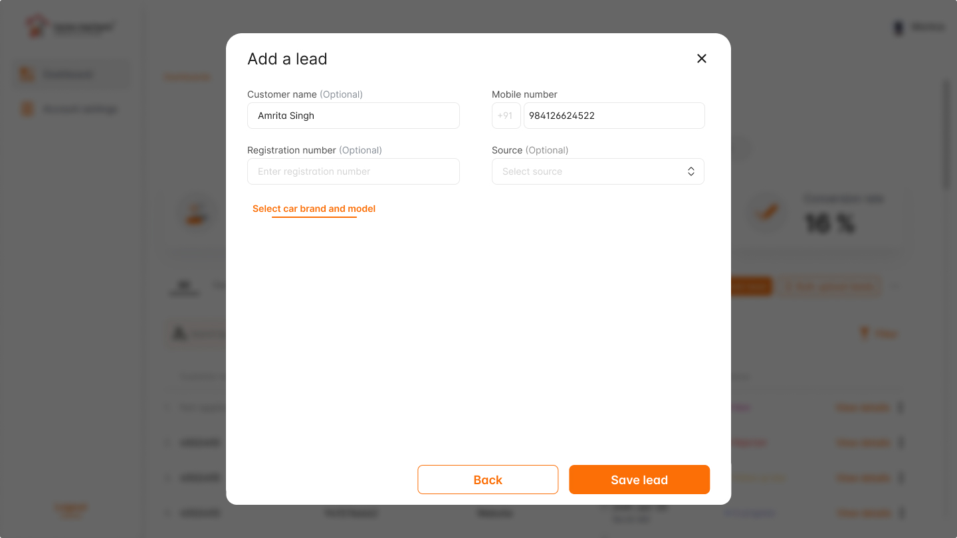957x538 pixels.
Task: Click the Account settings sidebar icon
Action: pos(27,109)
